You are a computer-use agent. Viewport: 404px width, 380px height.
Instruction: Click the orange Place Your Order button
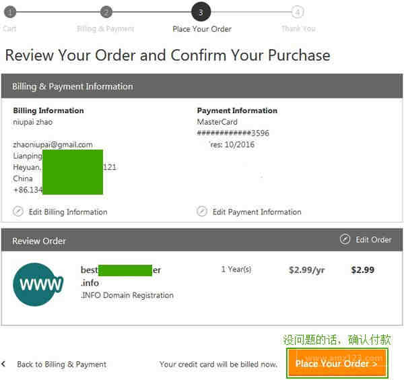click(337, 363)
